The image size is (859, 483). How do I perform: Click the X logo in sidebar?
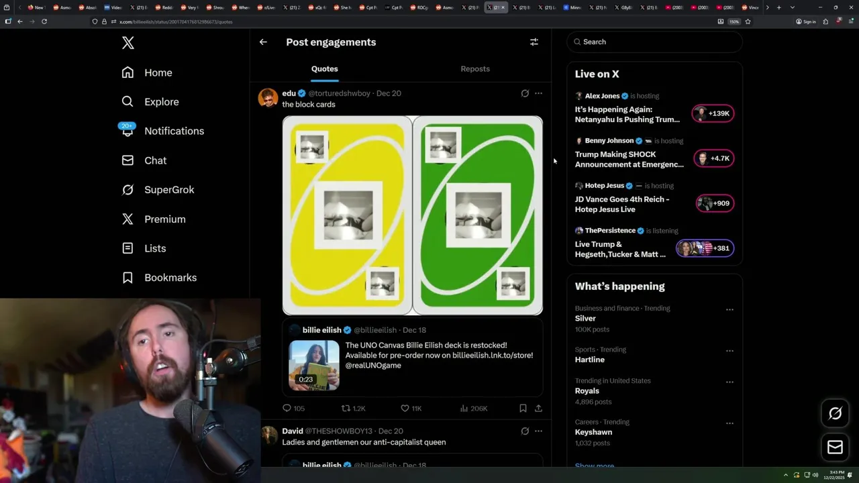[128, 43]
